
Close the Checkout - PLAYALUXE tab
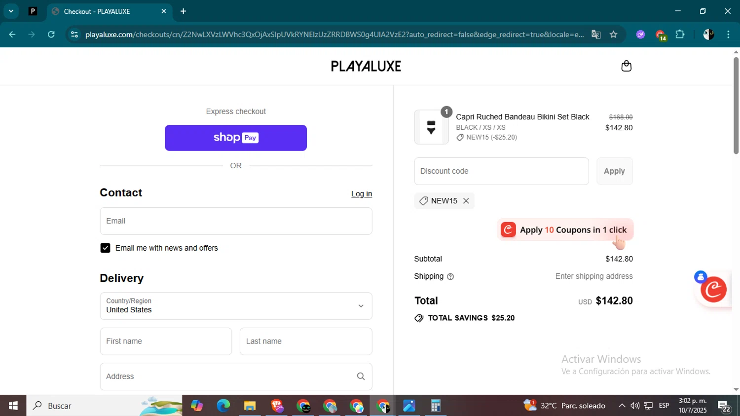coord(164,11)
